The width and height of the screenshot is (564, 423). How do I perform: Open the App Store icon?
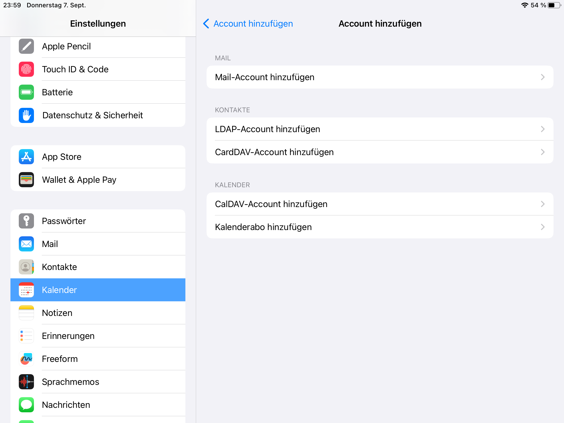pyautogui.click(x=26, y=157)
